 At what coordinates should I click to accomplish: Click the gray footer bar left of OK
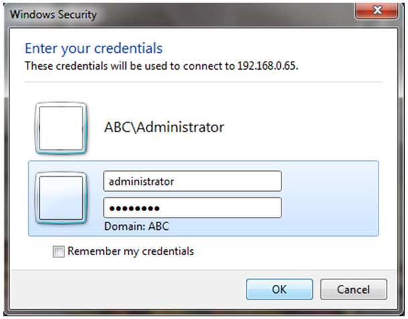127,290
